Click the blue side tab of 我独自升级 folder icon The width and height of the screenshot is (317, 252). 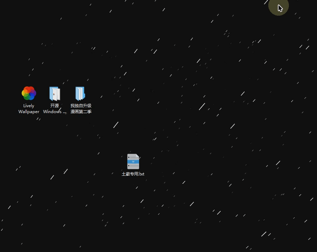[x=84, y=95]
